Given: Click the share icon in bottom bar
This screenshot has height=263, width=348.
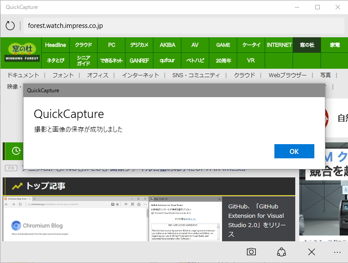Looking at the screenshot, I should (x=282, y=252).
